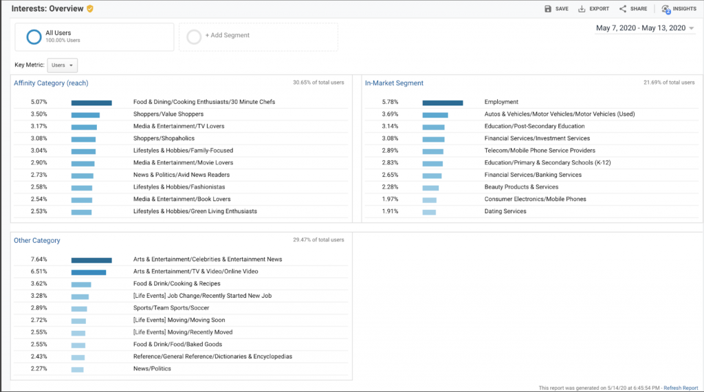This screenshot has width=704, height=392.
Task: Click the May 7 - May 13 date range
Action: (640, 28)
